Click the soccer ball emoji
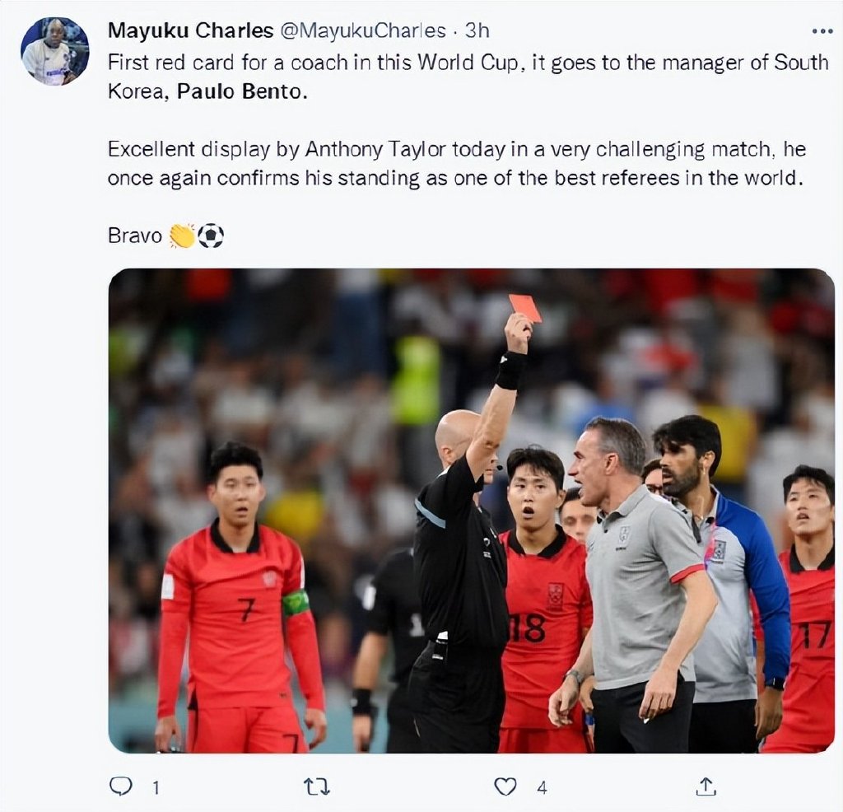This screenshot has height=812, width=843. click(211, 236)
